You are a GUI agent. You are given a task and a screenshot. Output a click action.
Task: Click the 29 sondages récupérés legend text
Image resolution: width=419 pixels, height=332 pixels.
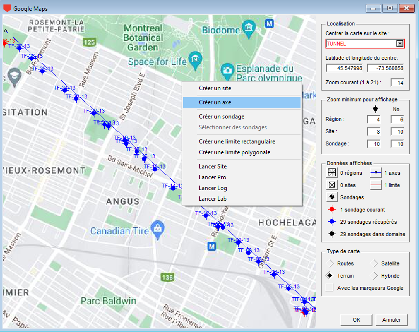[368, 222]
